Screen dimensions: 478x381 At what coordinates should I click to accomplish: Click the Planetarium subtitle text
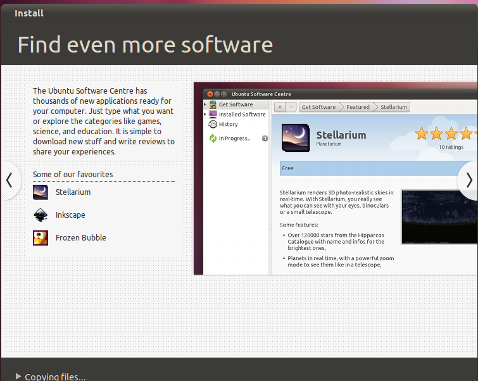(329, 144)
